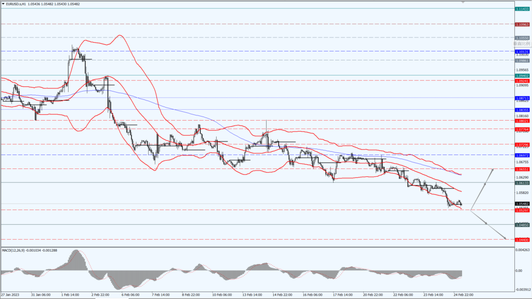Click the teal 1.09402 price label

[x=522, y=75]
